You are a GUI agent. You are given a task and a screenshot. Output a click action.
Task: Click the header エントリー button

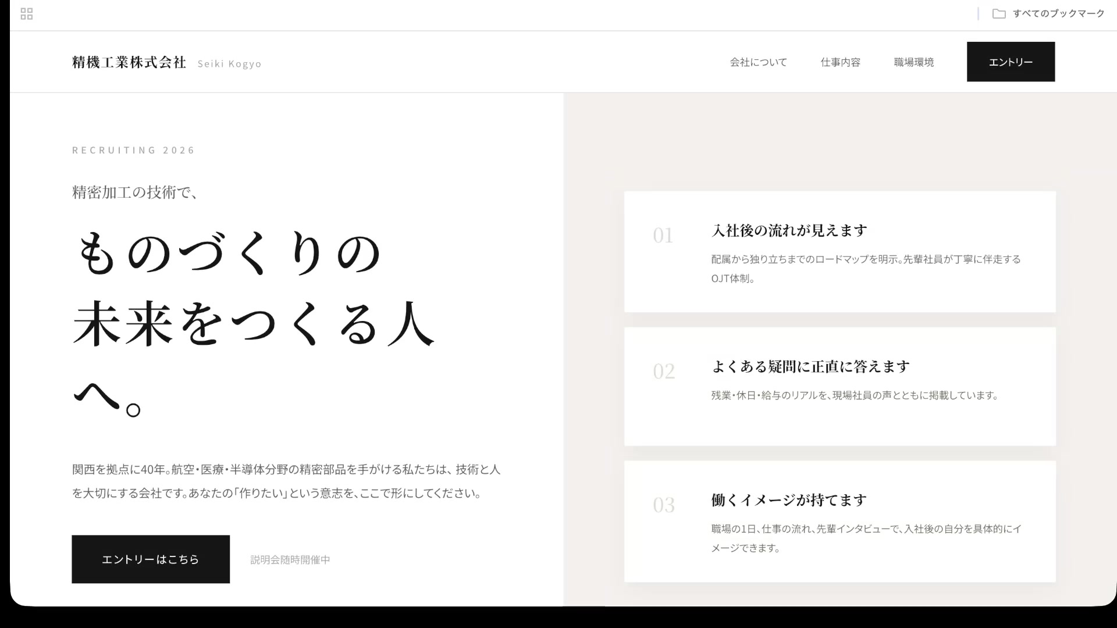click(x=1011, y=62)
